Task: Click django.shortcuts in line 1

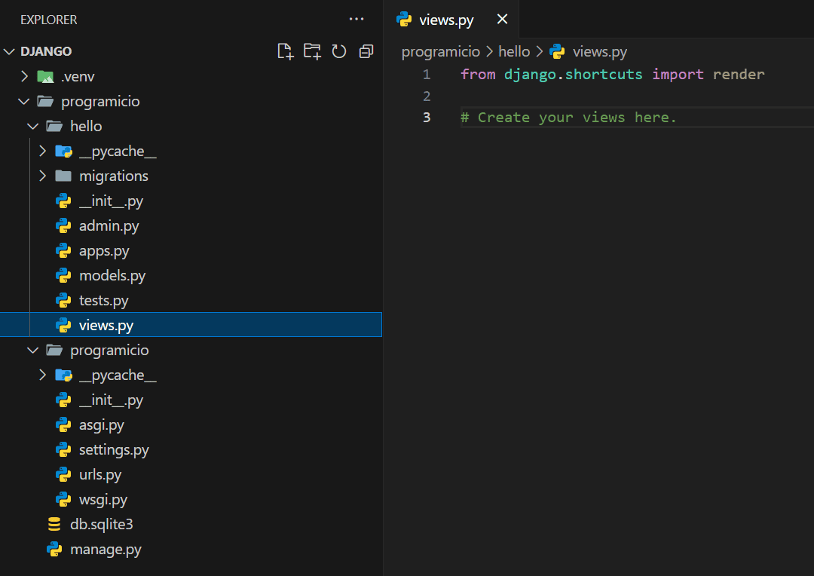Action: tap(573, 75)
